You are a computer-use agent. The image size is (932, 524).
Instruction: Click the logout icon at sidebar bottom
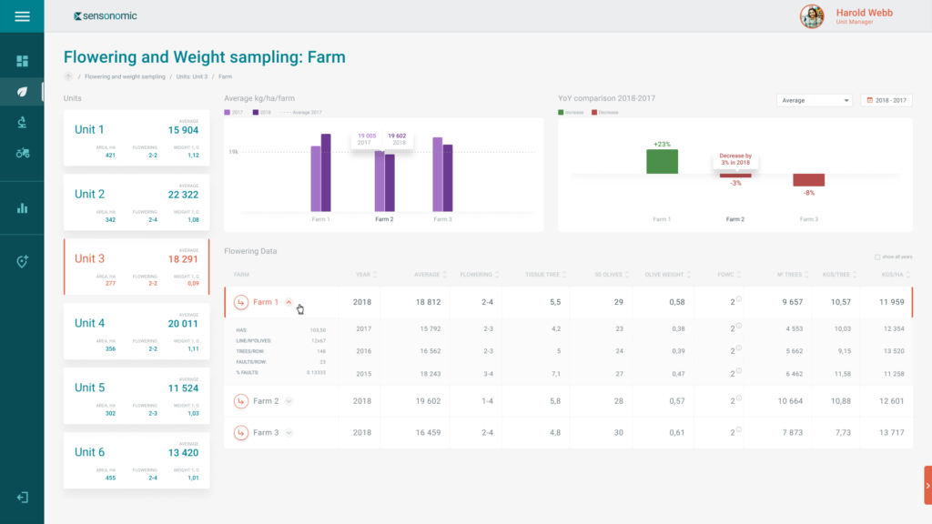pyautogui.click(x=23, y=498)
